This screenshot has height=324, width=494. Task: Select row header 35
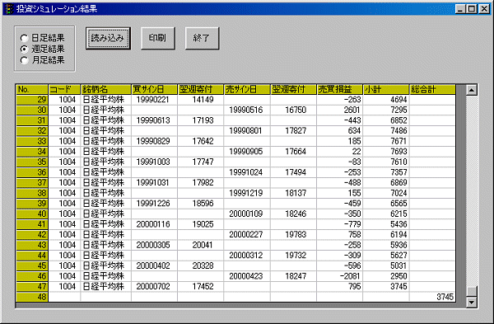coord(32,162)
